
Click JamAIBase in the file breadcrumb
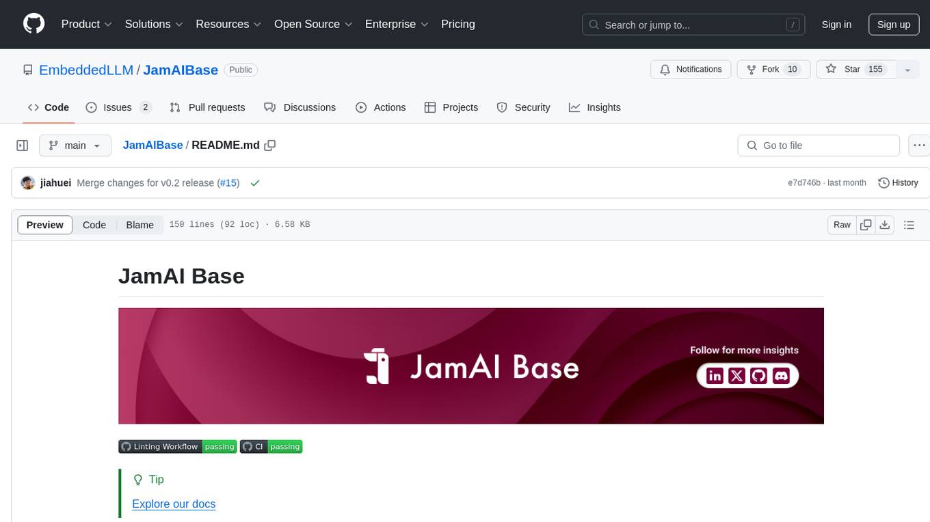(x=152, y=145)
